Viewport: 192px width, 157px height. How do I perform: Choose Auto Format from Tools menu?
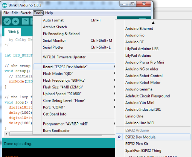(x=74, y=20)
